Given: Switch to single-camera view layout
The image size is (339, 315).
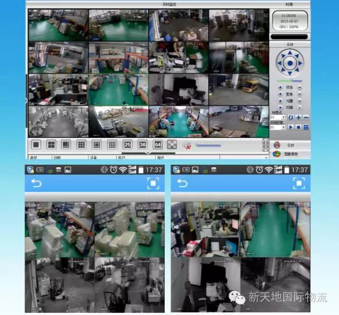Looking at the screenshot, I should 36,144.
